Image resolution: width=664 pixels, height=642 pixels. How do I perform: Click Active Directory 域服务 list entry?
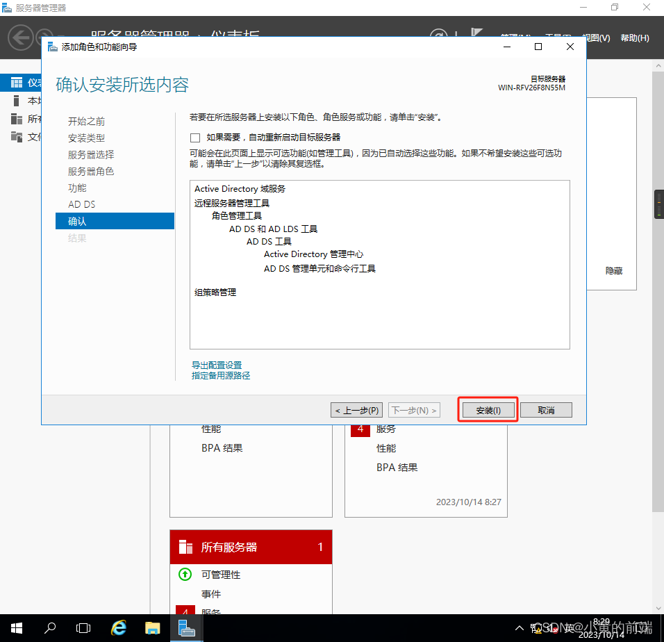(x=240, y=189)
